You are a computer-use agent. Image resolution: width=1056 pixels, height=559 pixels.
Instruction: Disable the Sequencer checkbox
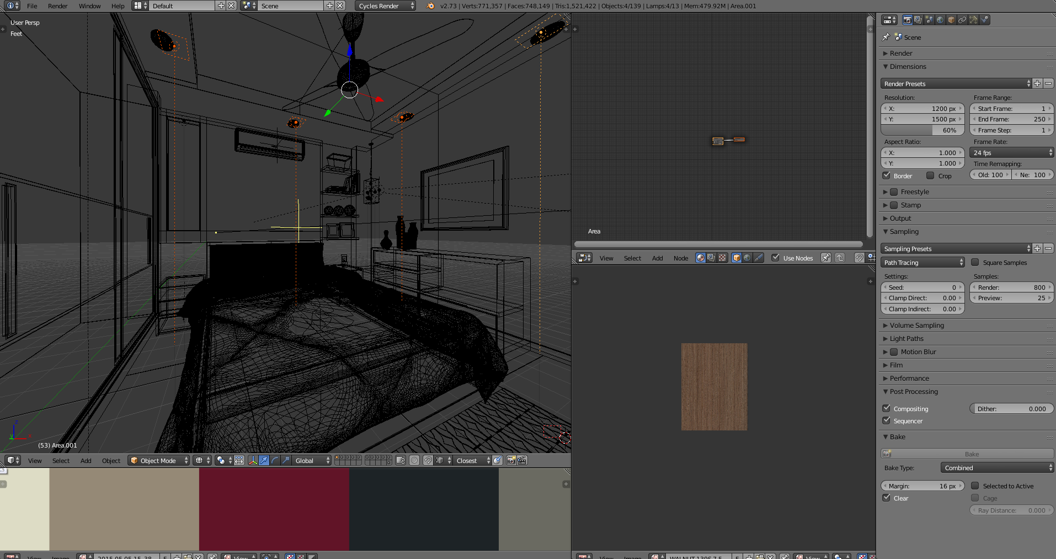tap(887, 420)
